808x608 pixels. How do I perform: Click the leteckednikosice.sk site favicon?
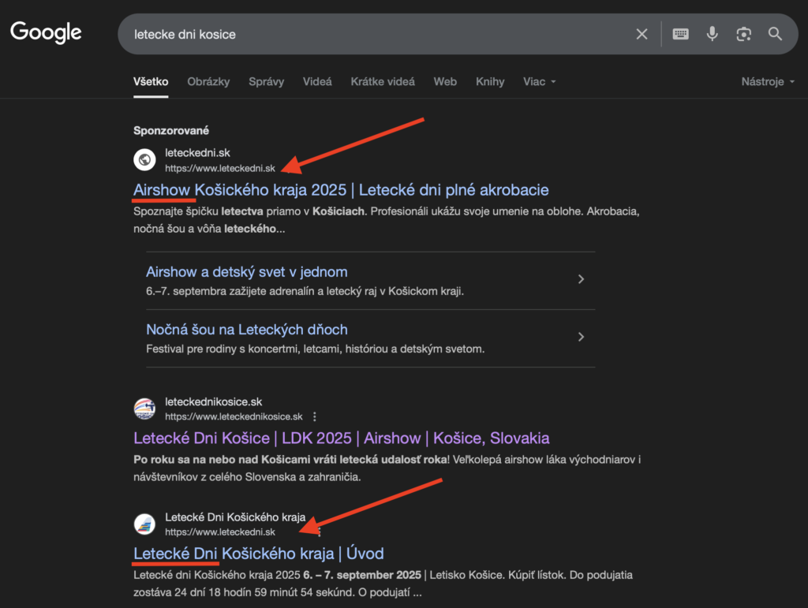pos(144,408)
